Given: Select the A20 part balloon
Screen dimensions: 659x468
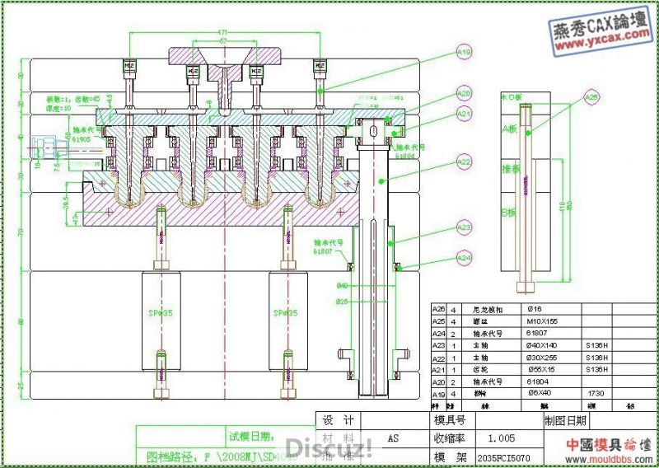Looking at the screenshot, I should (x=464, y=94).
